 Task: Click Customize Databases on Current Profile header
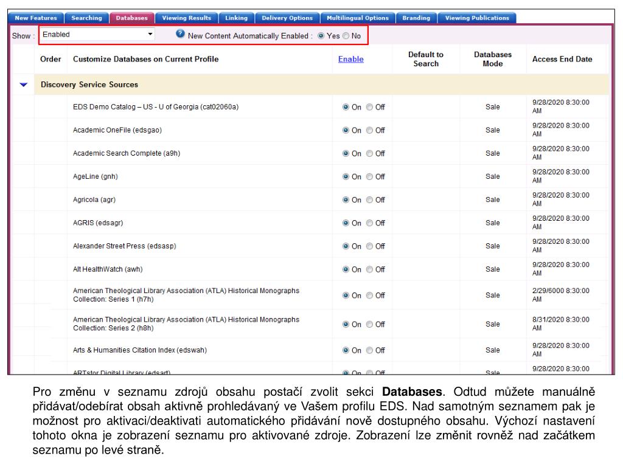coord(145,59)
